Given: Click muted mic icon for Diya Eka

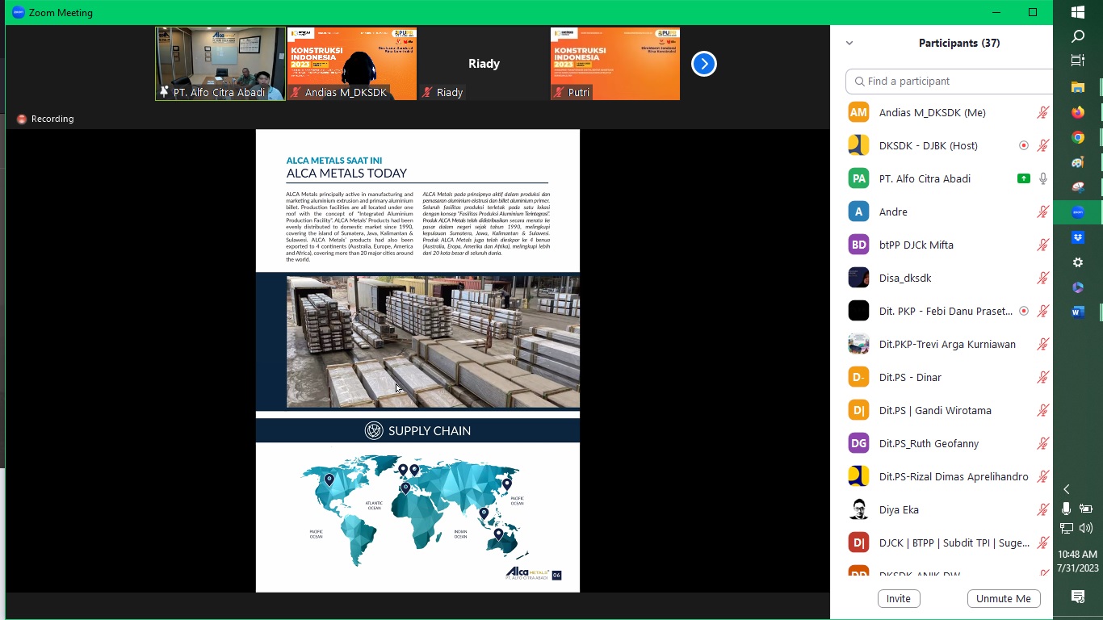Looking at the screenshot, I should click(1043, 509).
